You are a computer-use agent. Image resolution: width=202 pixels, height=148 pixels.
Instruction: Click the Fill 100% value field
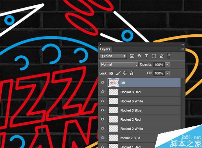point(159,73)
